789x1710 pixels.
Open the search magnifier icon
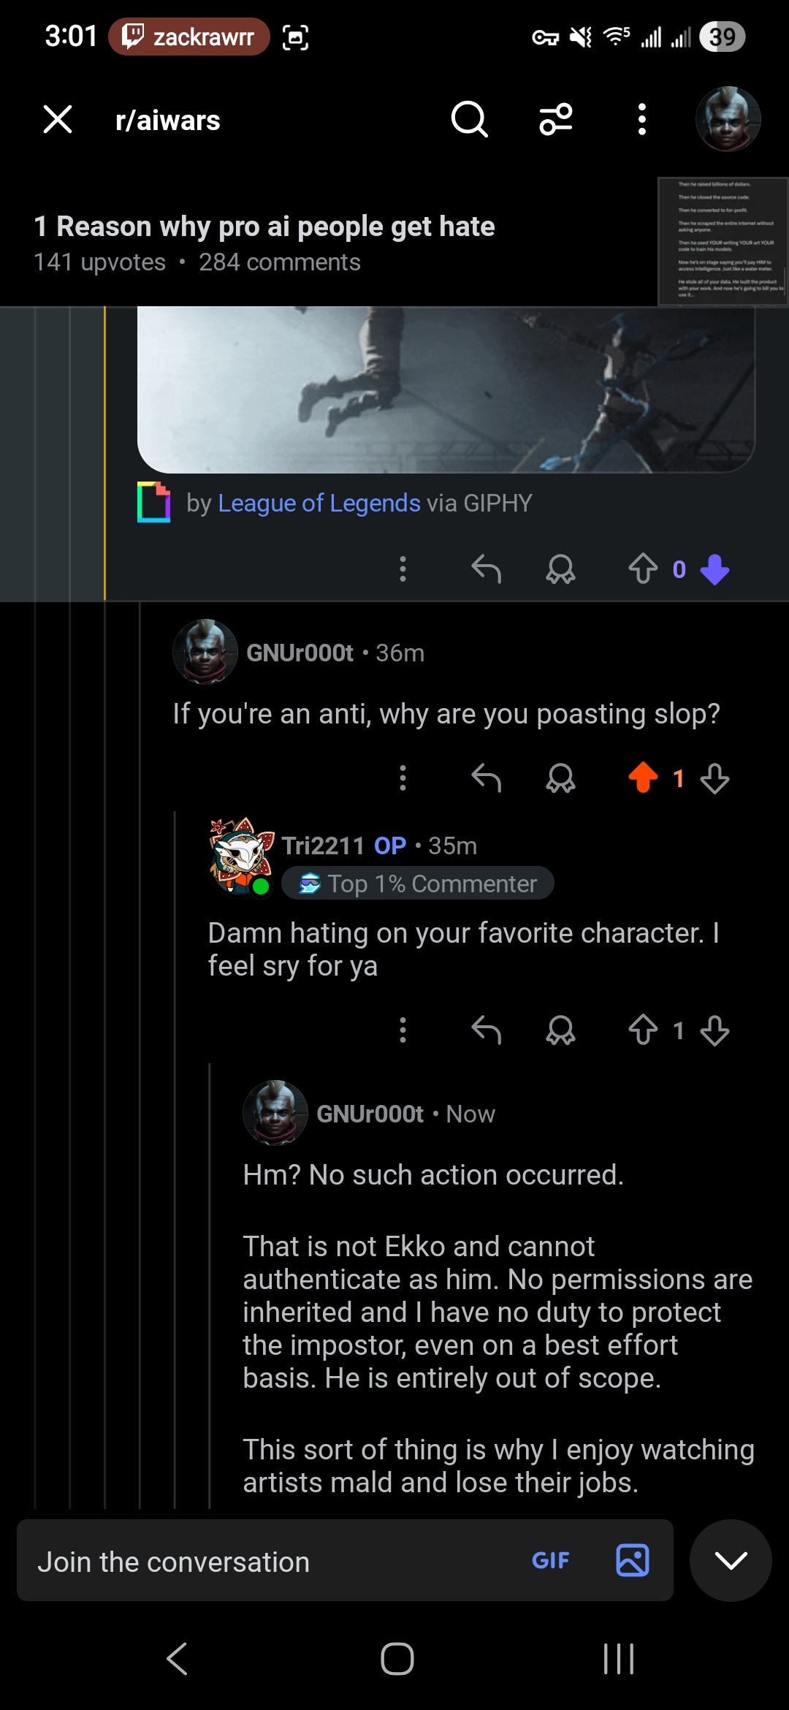(469, 119)
